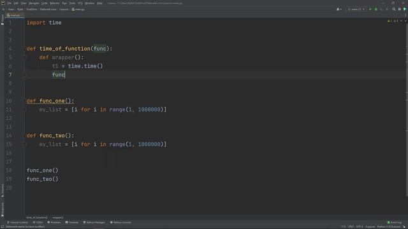Open the Window menu
This screenshot has width=408, height=229.
click(89, 3)
